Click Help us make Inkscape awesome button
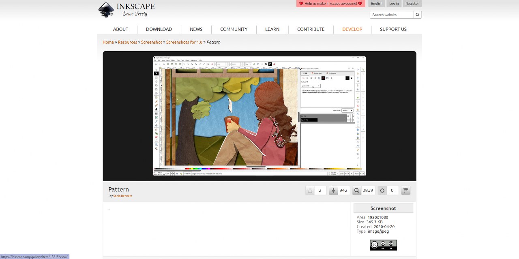519x259 pixels. pos(331,4)
